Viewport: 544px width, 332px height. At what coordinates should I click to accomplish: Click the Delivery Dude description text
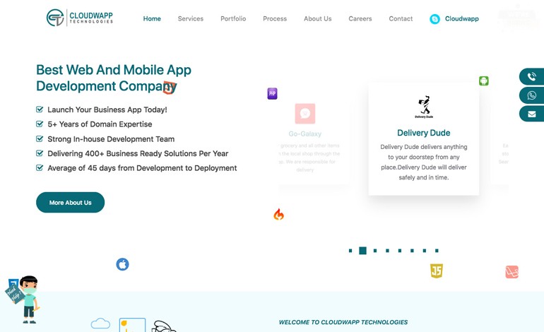tap(424, 162)
